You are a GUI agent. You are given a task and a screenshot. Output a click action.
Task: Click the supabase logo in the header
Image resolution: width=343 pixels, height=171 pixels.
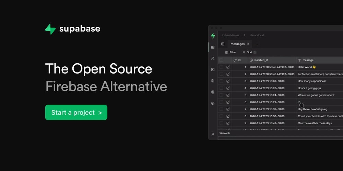pos(73,29)
